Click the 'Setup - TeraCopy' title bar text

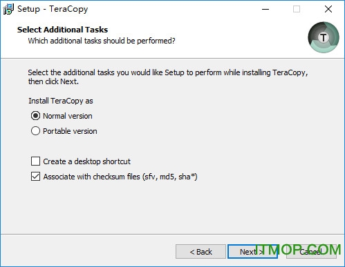click(53, 9)
